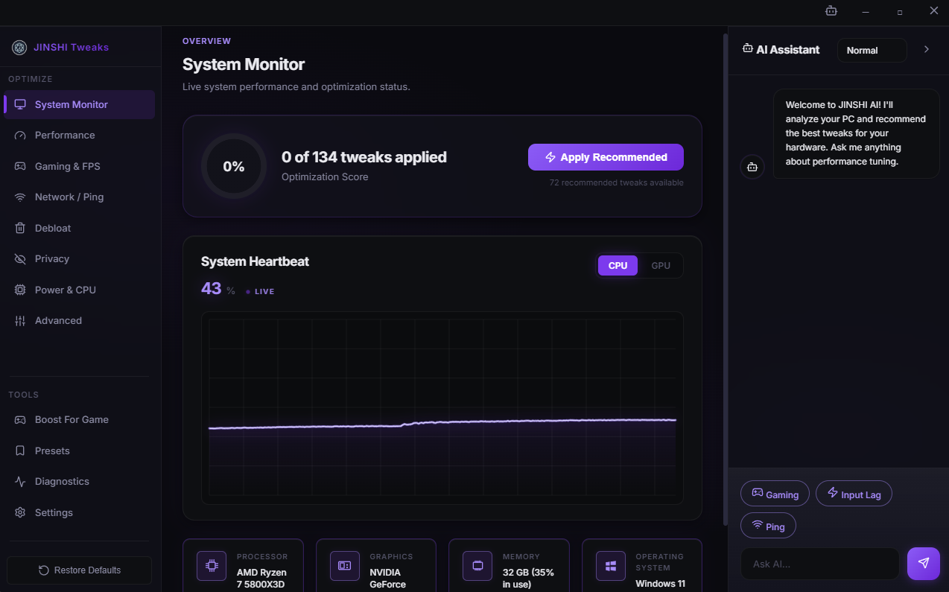Click the Debloat trash icon

20,228
